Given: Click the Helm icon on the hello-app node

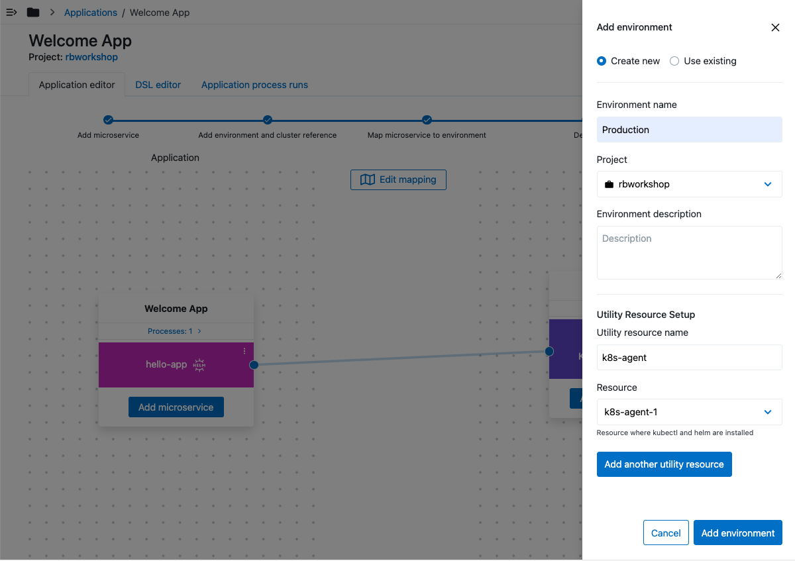Looking at the screenshot, I should 199,365.
